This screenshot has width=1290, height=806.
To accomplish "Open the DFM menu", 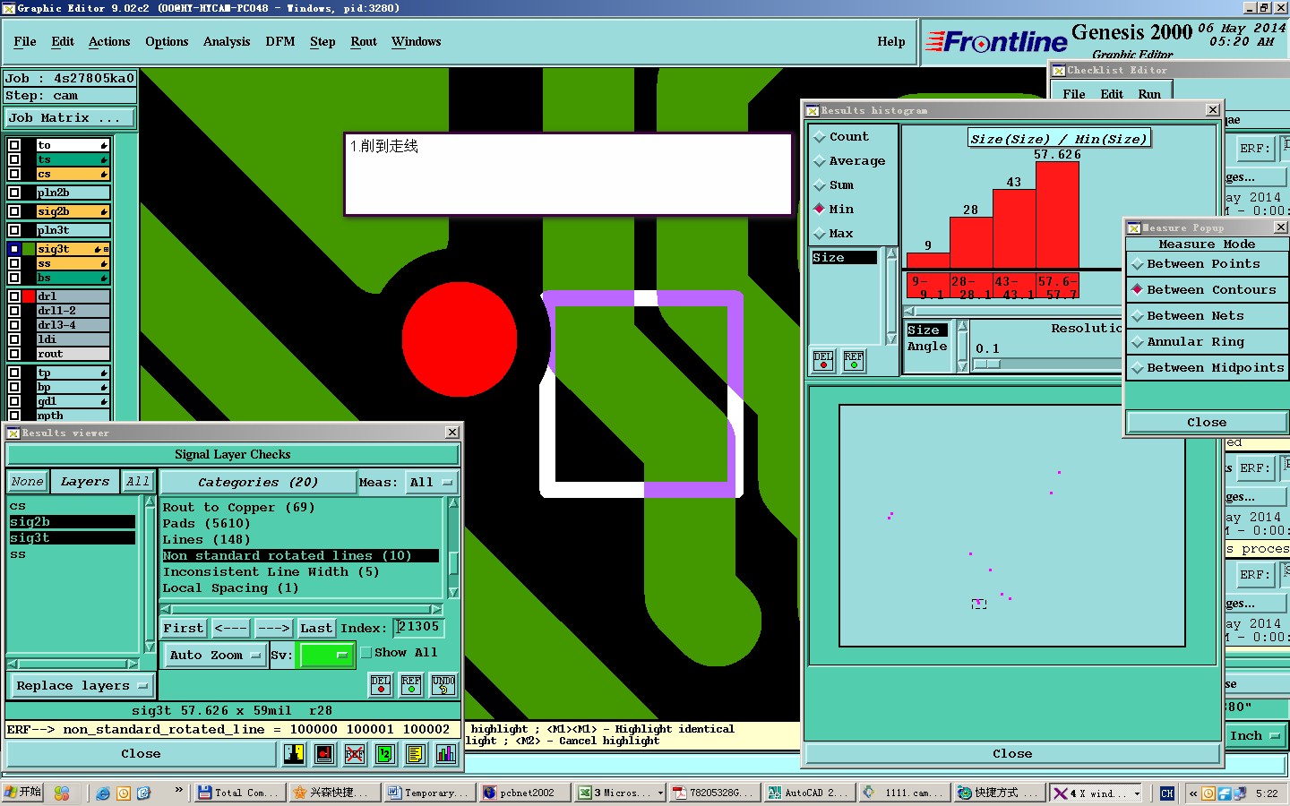I will coord(280,42).
